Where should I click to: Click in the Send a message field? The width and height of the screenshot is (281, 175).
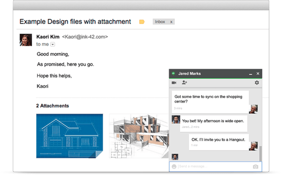[x=215, y=167]
